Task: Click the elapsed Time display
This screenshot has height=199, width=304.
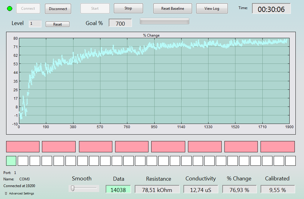Action: 271,9
